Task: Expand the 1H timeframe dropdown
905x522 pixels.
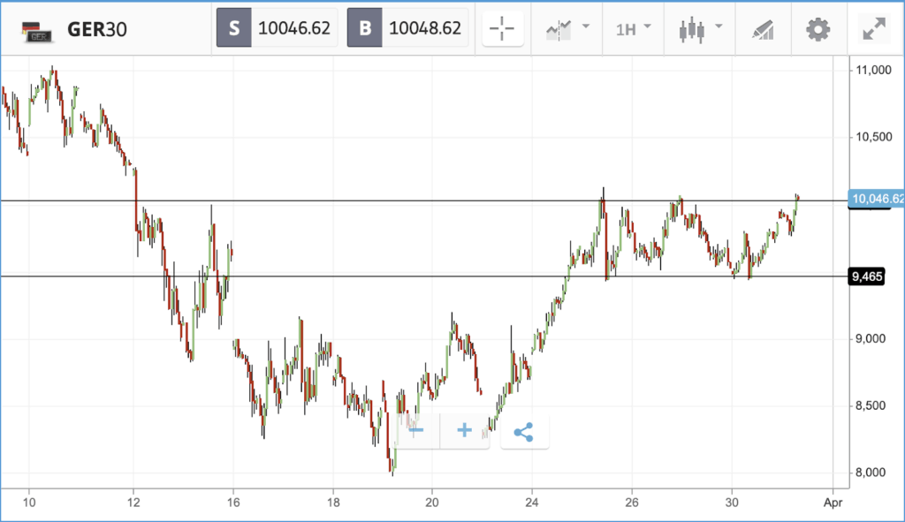Action: [633, 29]
